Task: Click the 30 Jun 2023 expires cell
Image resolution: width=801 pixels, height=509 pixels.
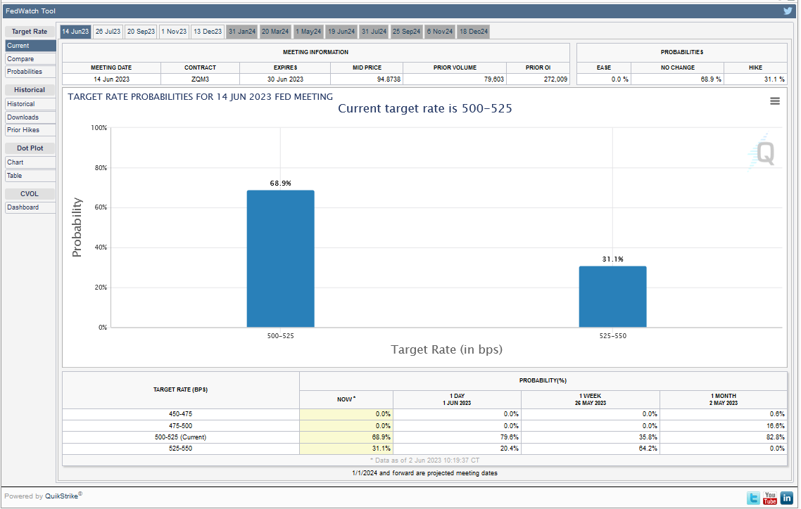Action: click(285, 79)
